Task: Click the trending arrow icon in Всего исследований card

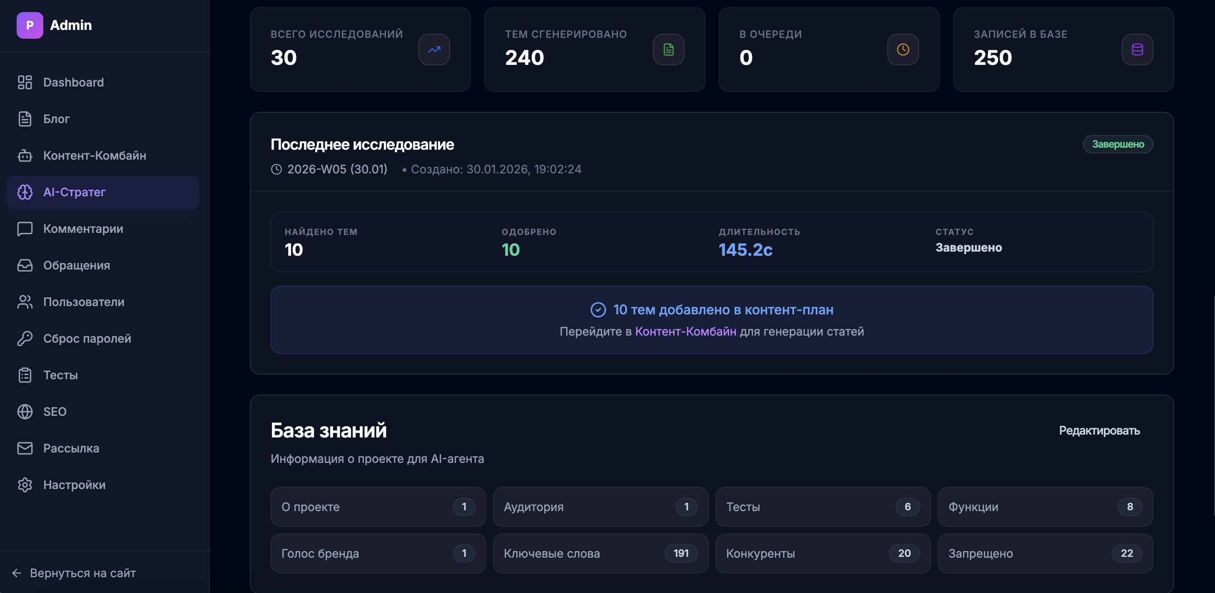Action: coord(434,49)
